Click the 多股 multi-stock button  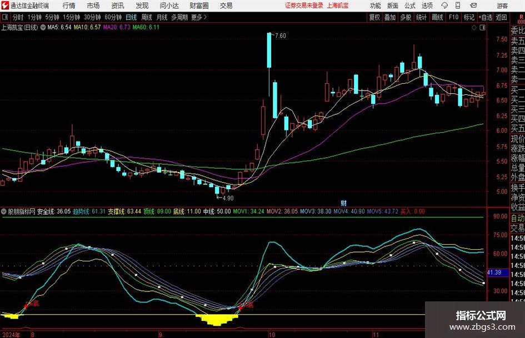406,17
